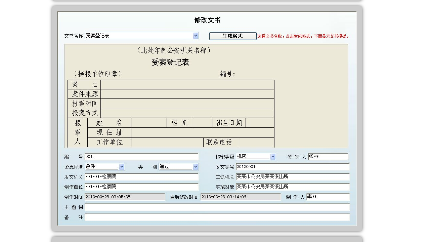
Task: Click the 签发人 field showing 张**
Action: point(328,156)
